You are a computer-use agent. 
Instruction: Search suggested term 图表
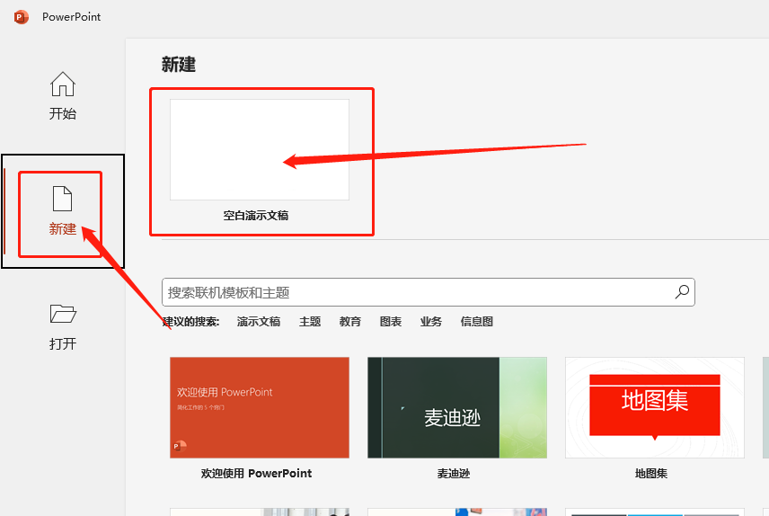pos(391,322)
